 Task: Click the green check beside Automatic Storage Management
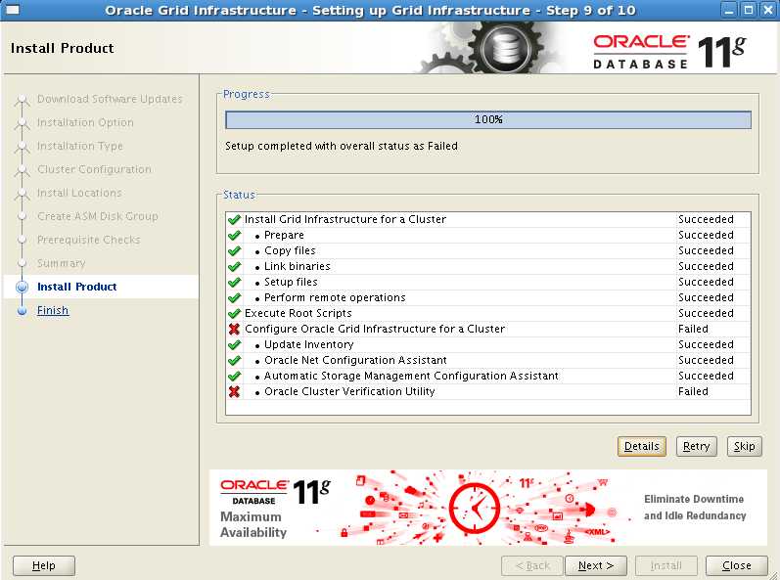pos(234,376)
